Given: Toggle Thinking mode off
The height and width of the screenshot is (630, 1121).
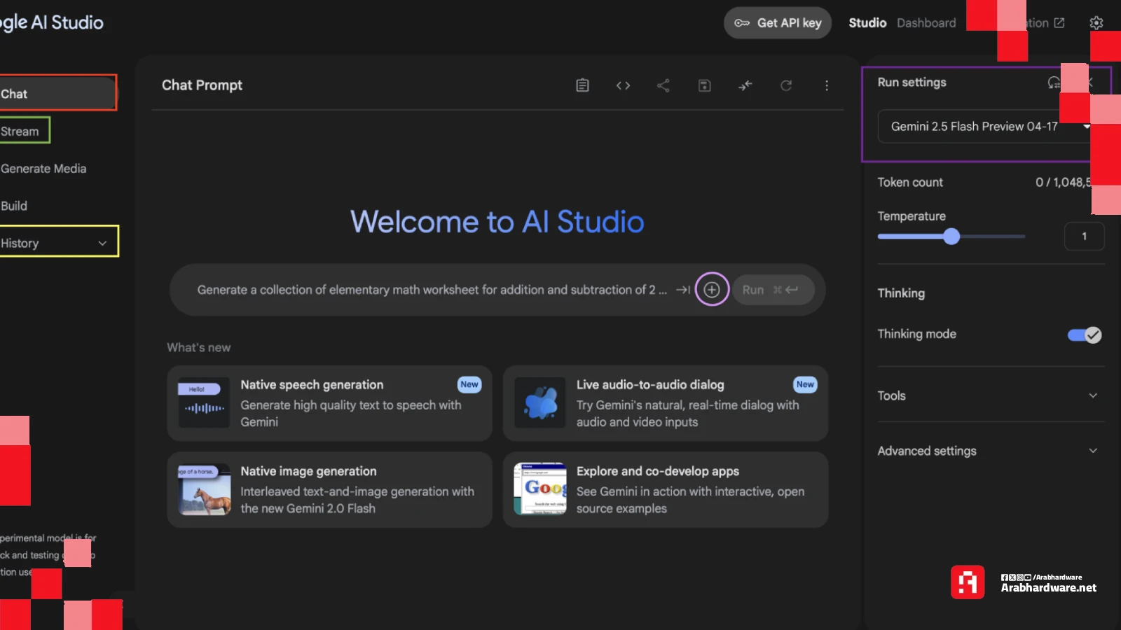Looking at the screenshot, I should pos(1084,335).
